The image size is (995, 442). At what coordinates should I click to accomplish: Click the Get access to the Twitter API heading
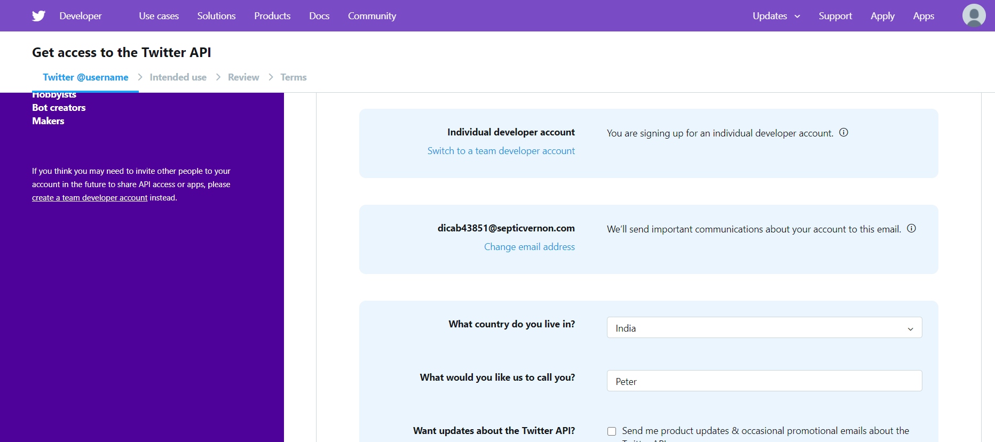tap(122, 52)
